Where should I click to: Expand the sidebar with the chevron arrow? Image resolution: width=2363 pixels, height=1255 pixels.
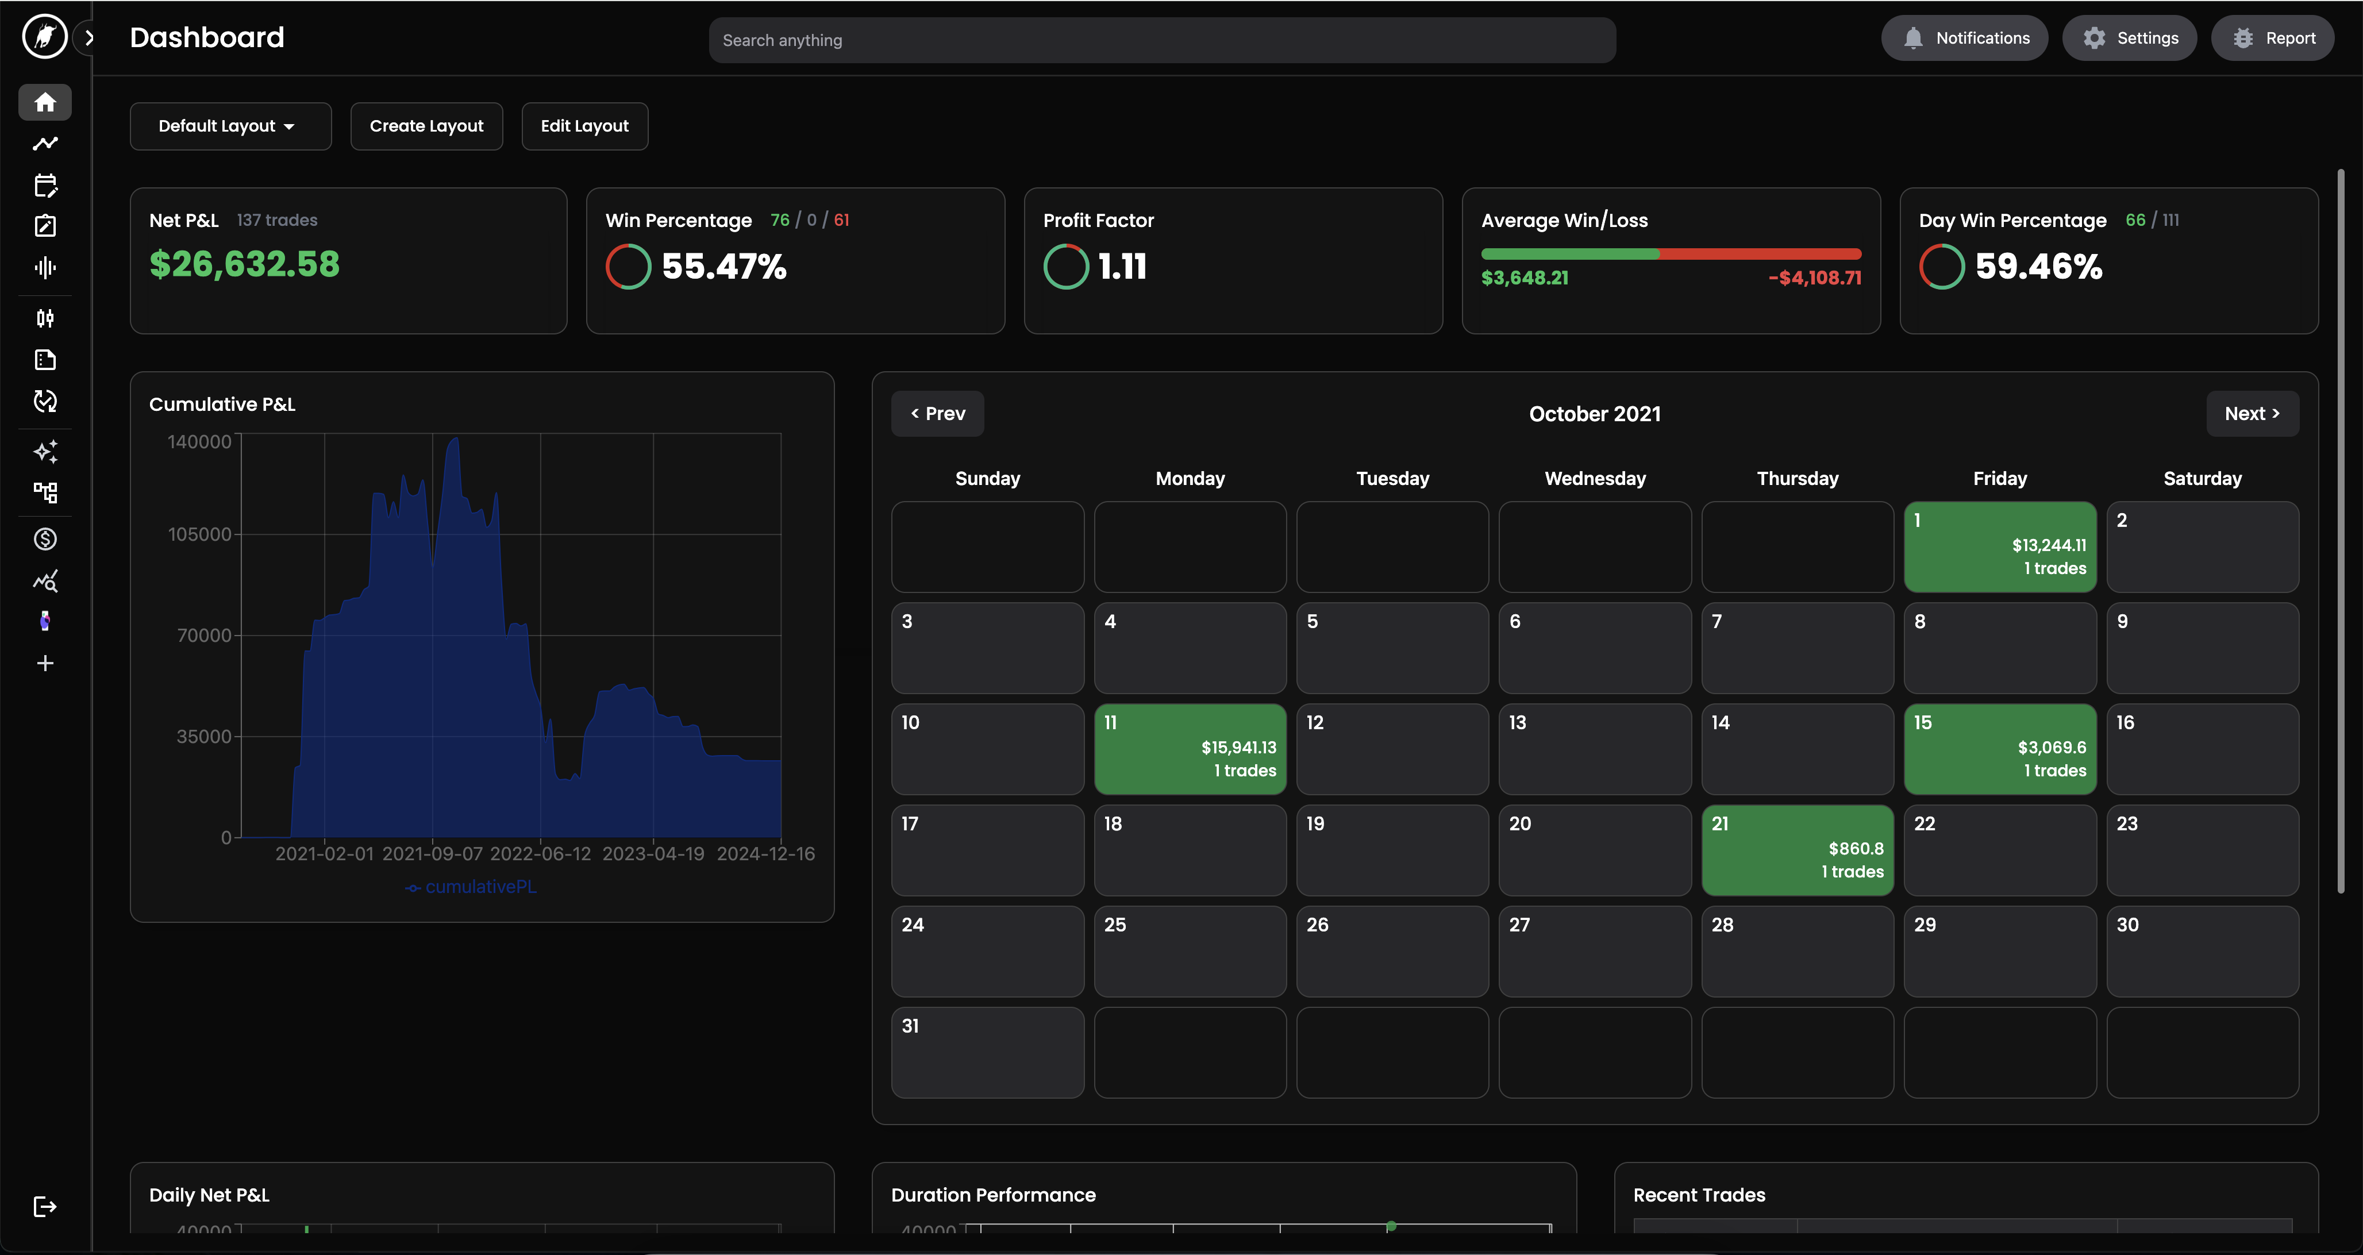pyautogui.click(x=89, y=37)
